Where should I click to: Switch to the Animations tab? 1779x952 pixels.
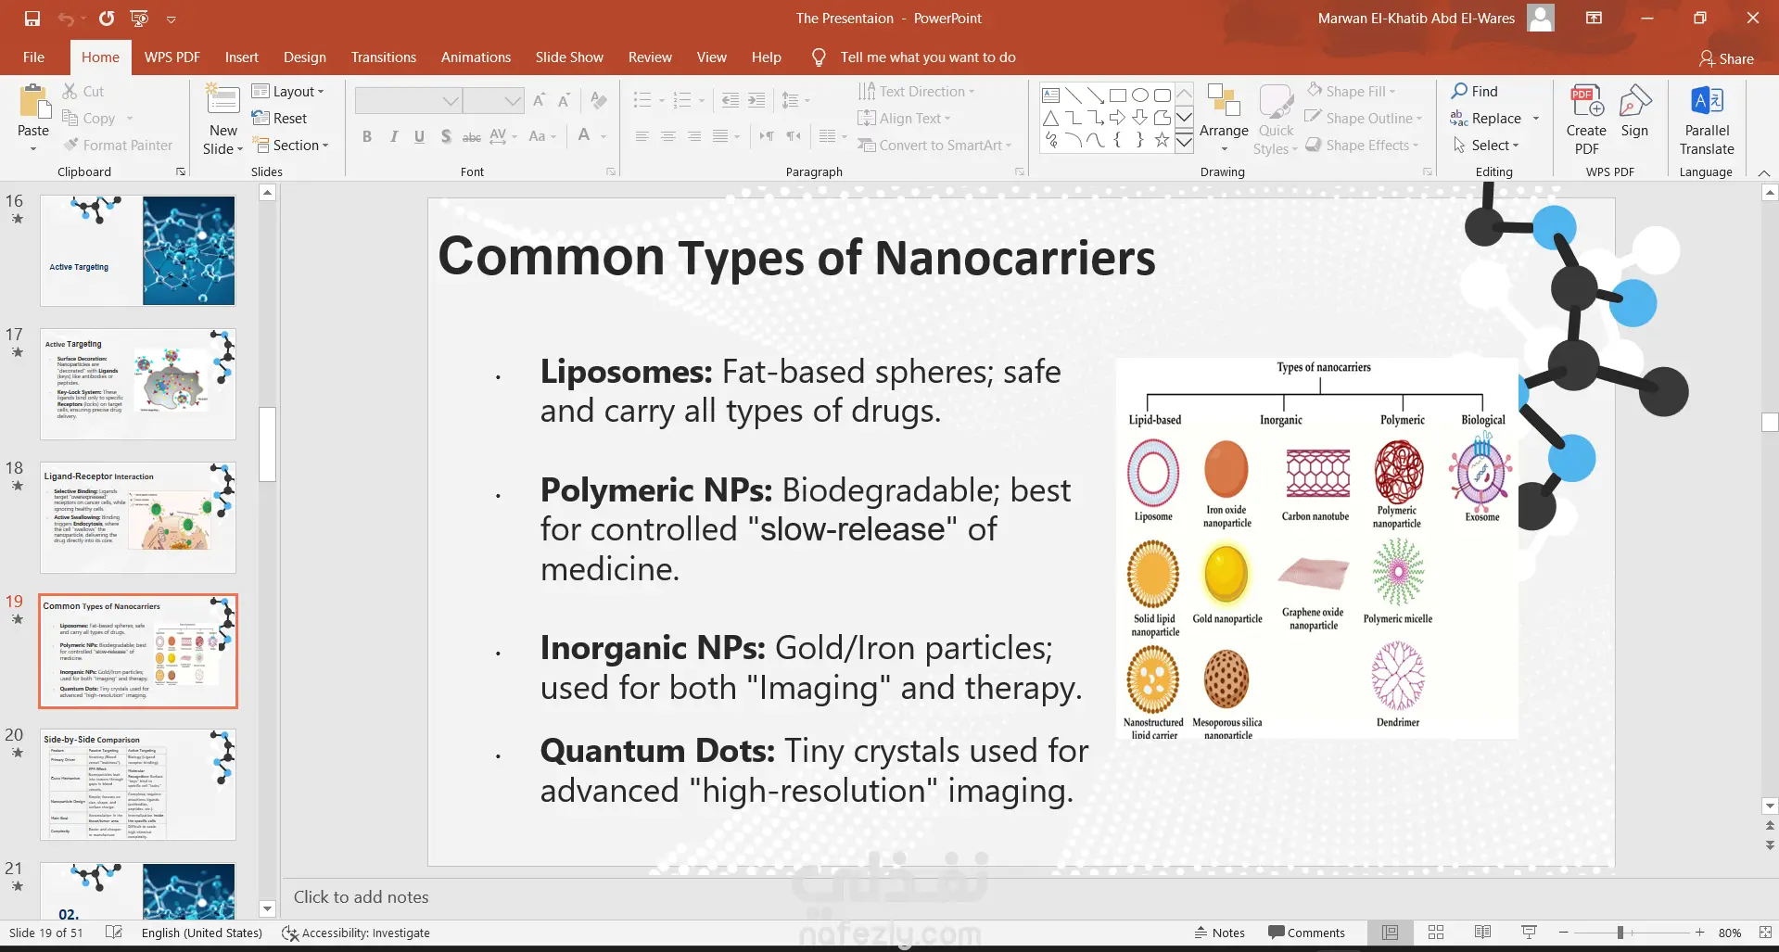476,57
